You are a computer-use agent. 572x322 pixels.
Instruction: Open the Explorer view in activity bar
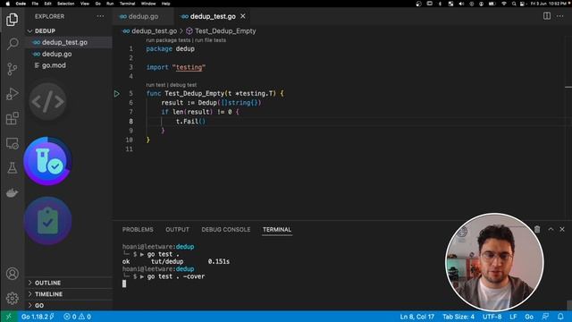tap(12, 20)
